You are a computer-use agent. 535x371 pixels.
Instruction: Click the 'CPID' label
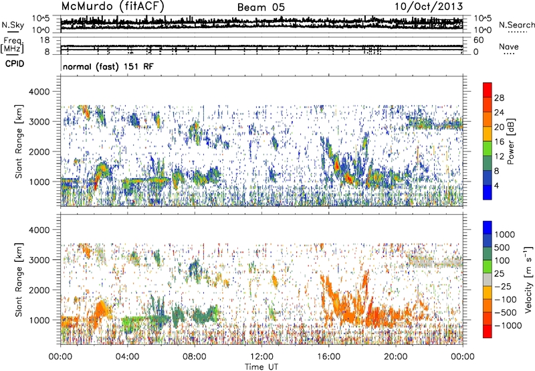15,64
